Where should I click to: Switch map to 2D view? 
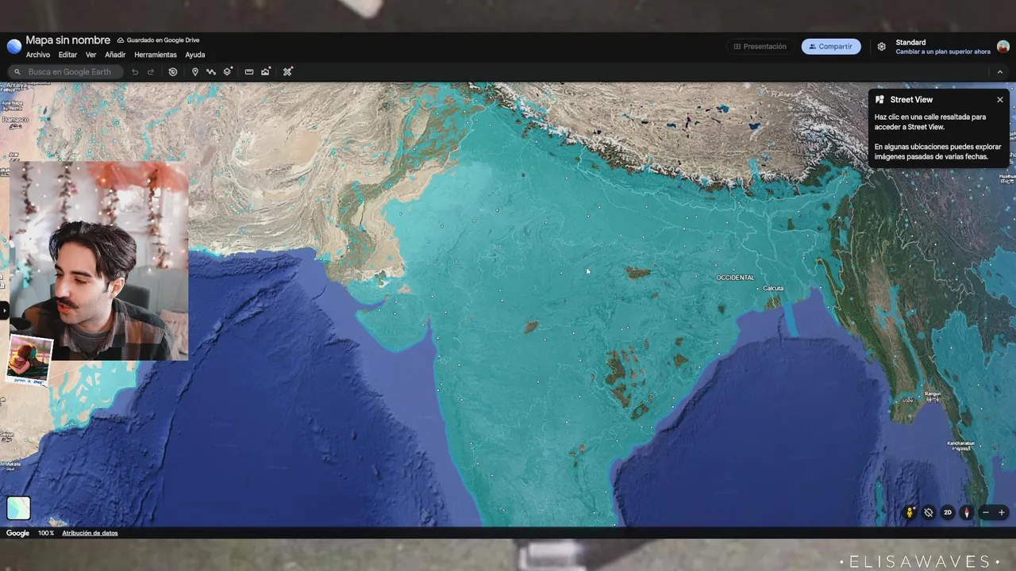pos(948,512)
